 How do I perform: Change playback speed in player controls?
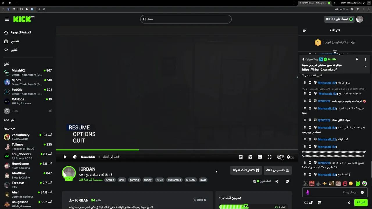click(x=279, y=157)
